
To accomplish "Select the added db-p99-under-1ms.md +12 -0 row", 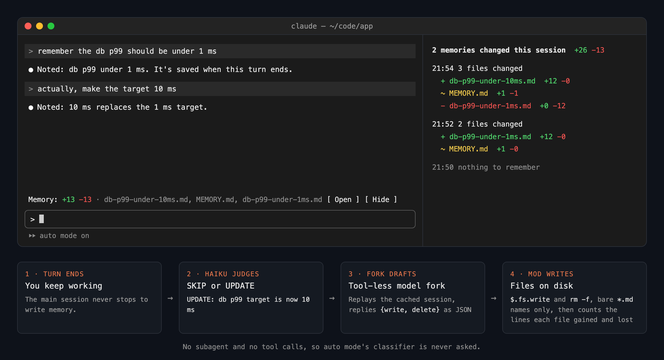I will [503, 137].
